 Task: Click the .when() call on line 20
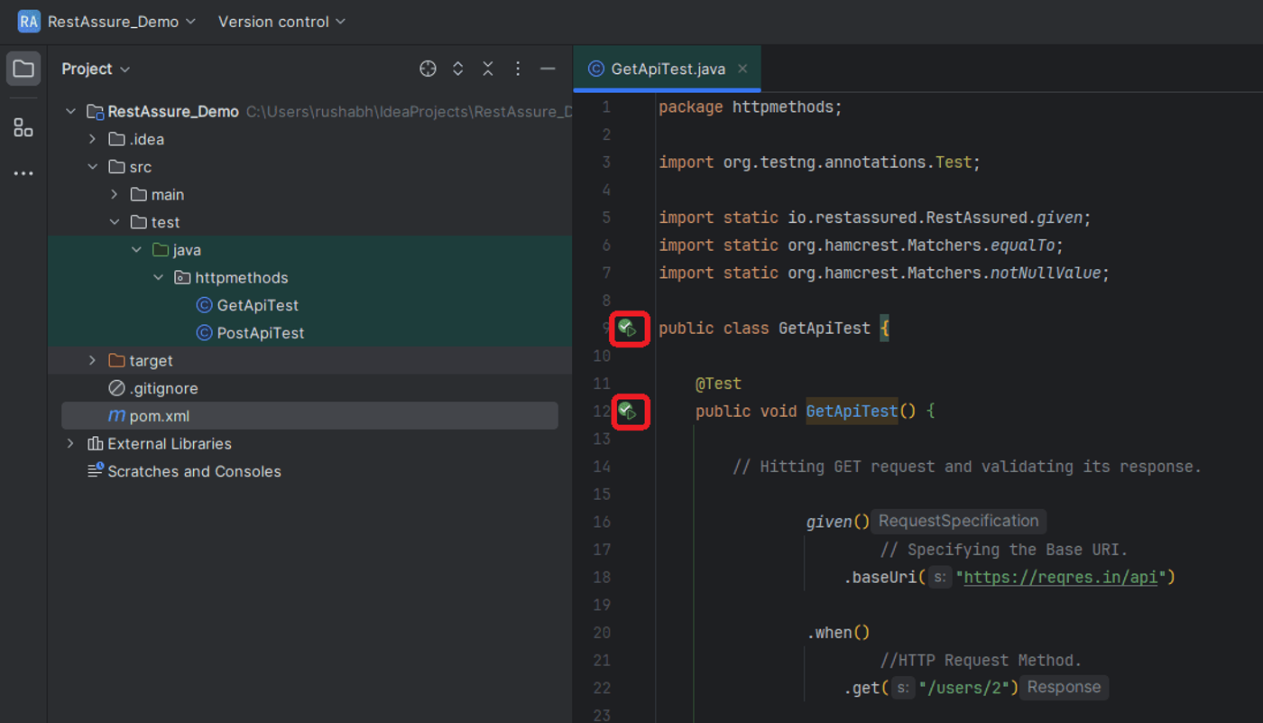pos(838,633)
